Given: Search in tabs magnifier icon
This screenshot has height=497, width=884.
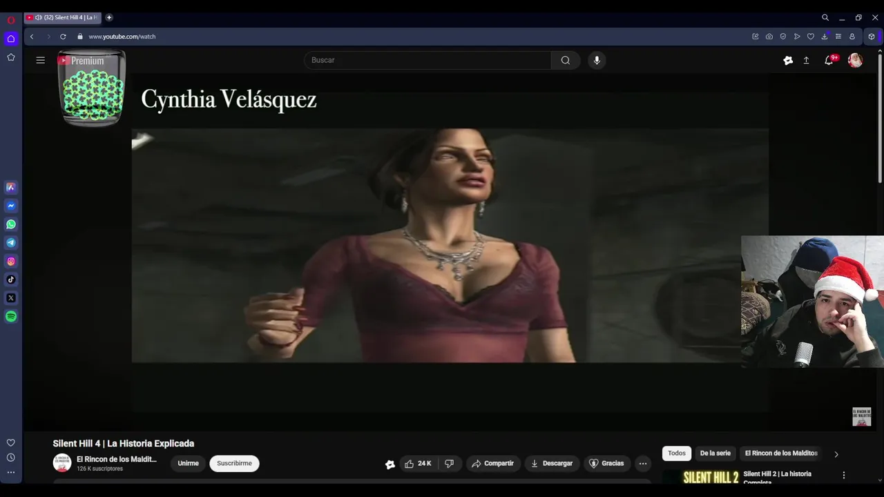Looking at the screenshot, I should point(825,17).
